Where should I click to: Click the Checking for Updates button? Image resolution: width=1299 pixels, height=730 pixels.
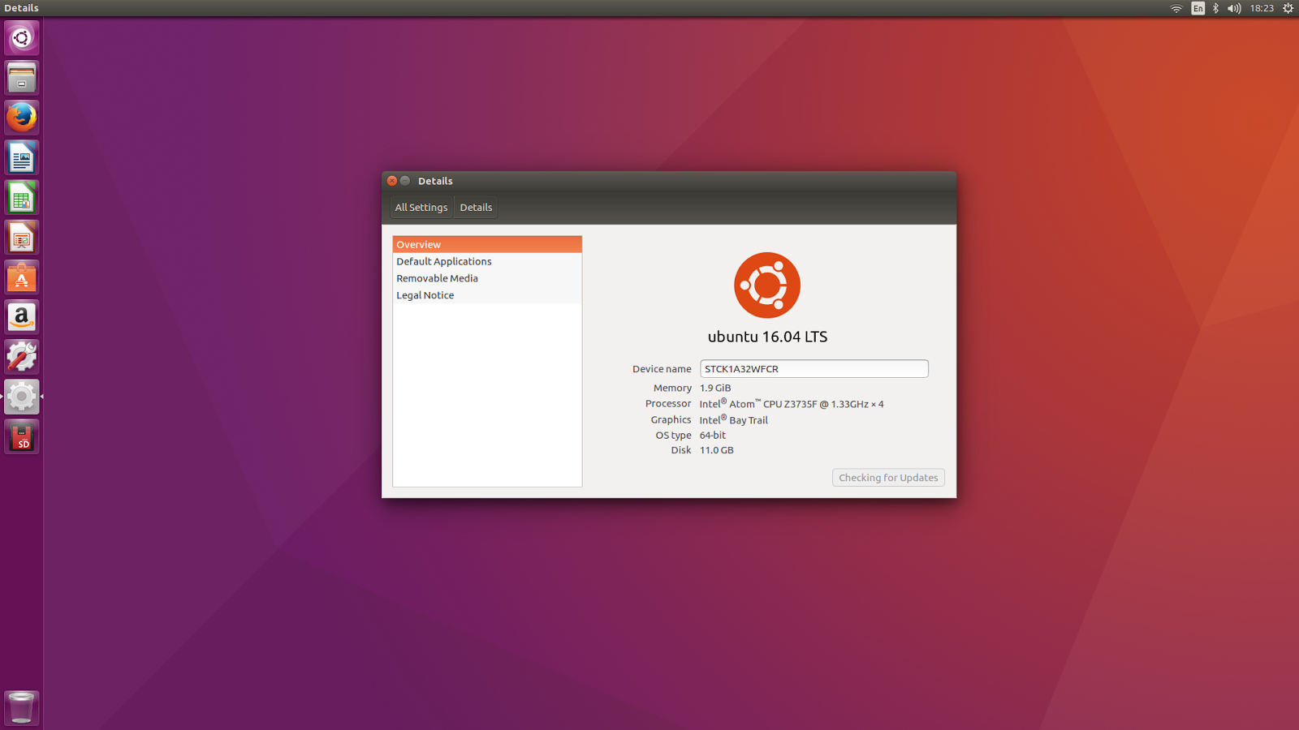pos(888,478)
